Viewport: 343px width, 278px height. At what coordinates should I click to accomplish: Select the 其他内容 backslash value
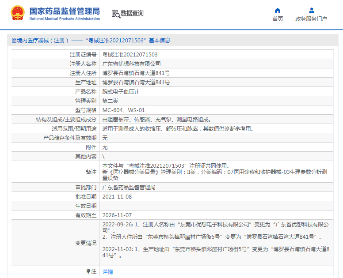(103, 157)
